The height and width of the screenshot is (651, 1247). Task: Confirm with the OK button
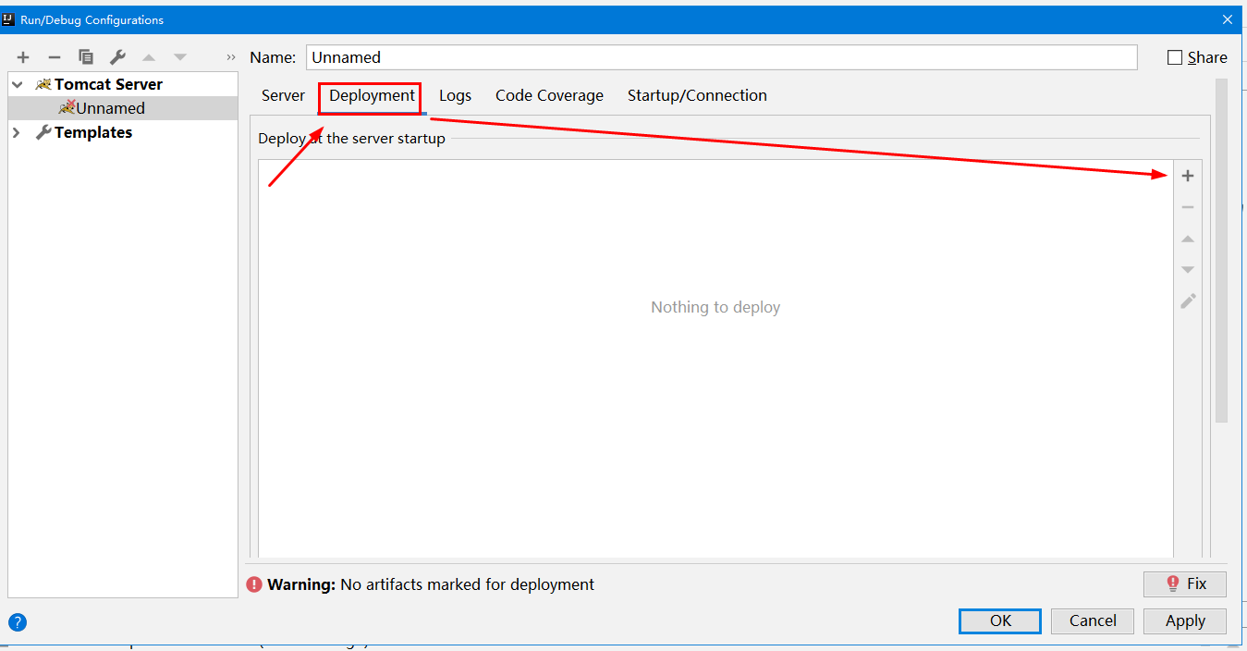click(1000, 620)
